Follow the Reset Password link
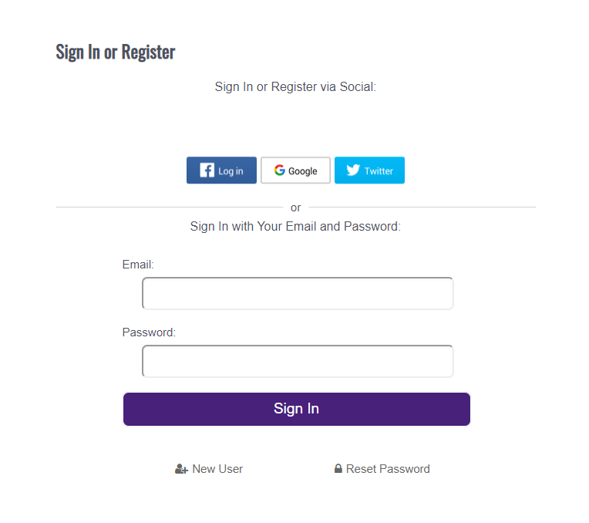Viewport: 589px width, 523px height. [x=388, y=469]
